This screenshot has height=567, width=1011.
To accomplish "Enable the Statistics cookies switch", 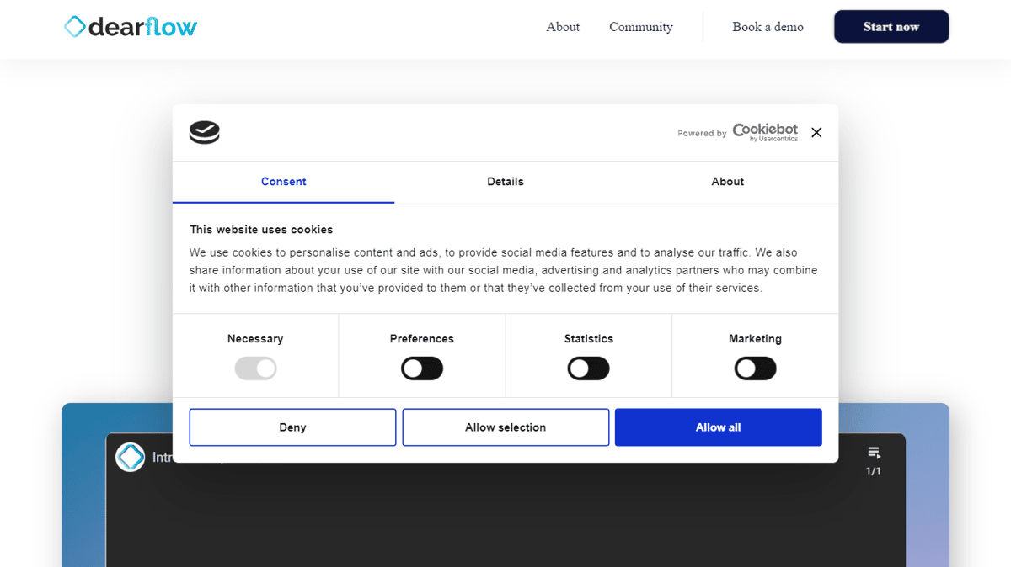I will coord(589,368).
